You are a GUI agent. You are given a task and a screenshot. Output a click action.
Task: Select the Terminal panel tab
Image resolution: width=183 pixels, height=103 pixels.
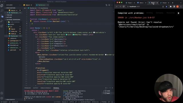(56, 88)
